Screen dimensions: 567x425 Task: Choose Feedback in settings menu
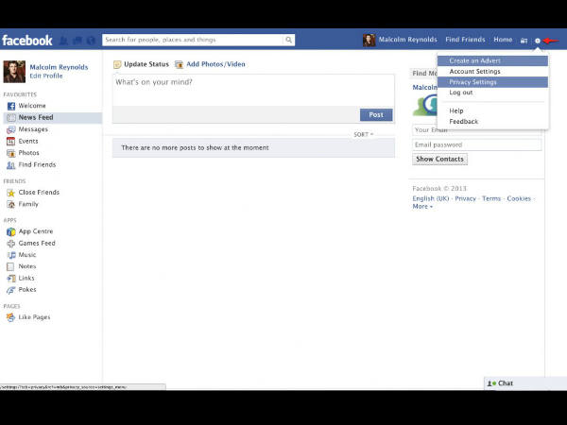pos(492,122)
